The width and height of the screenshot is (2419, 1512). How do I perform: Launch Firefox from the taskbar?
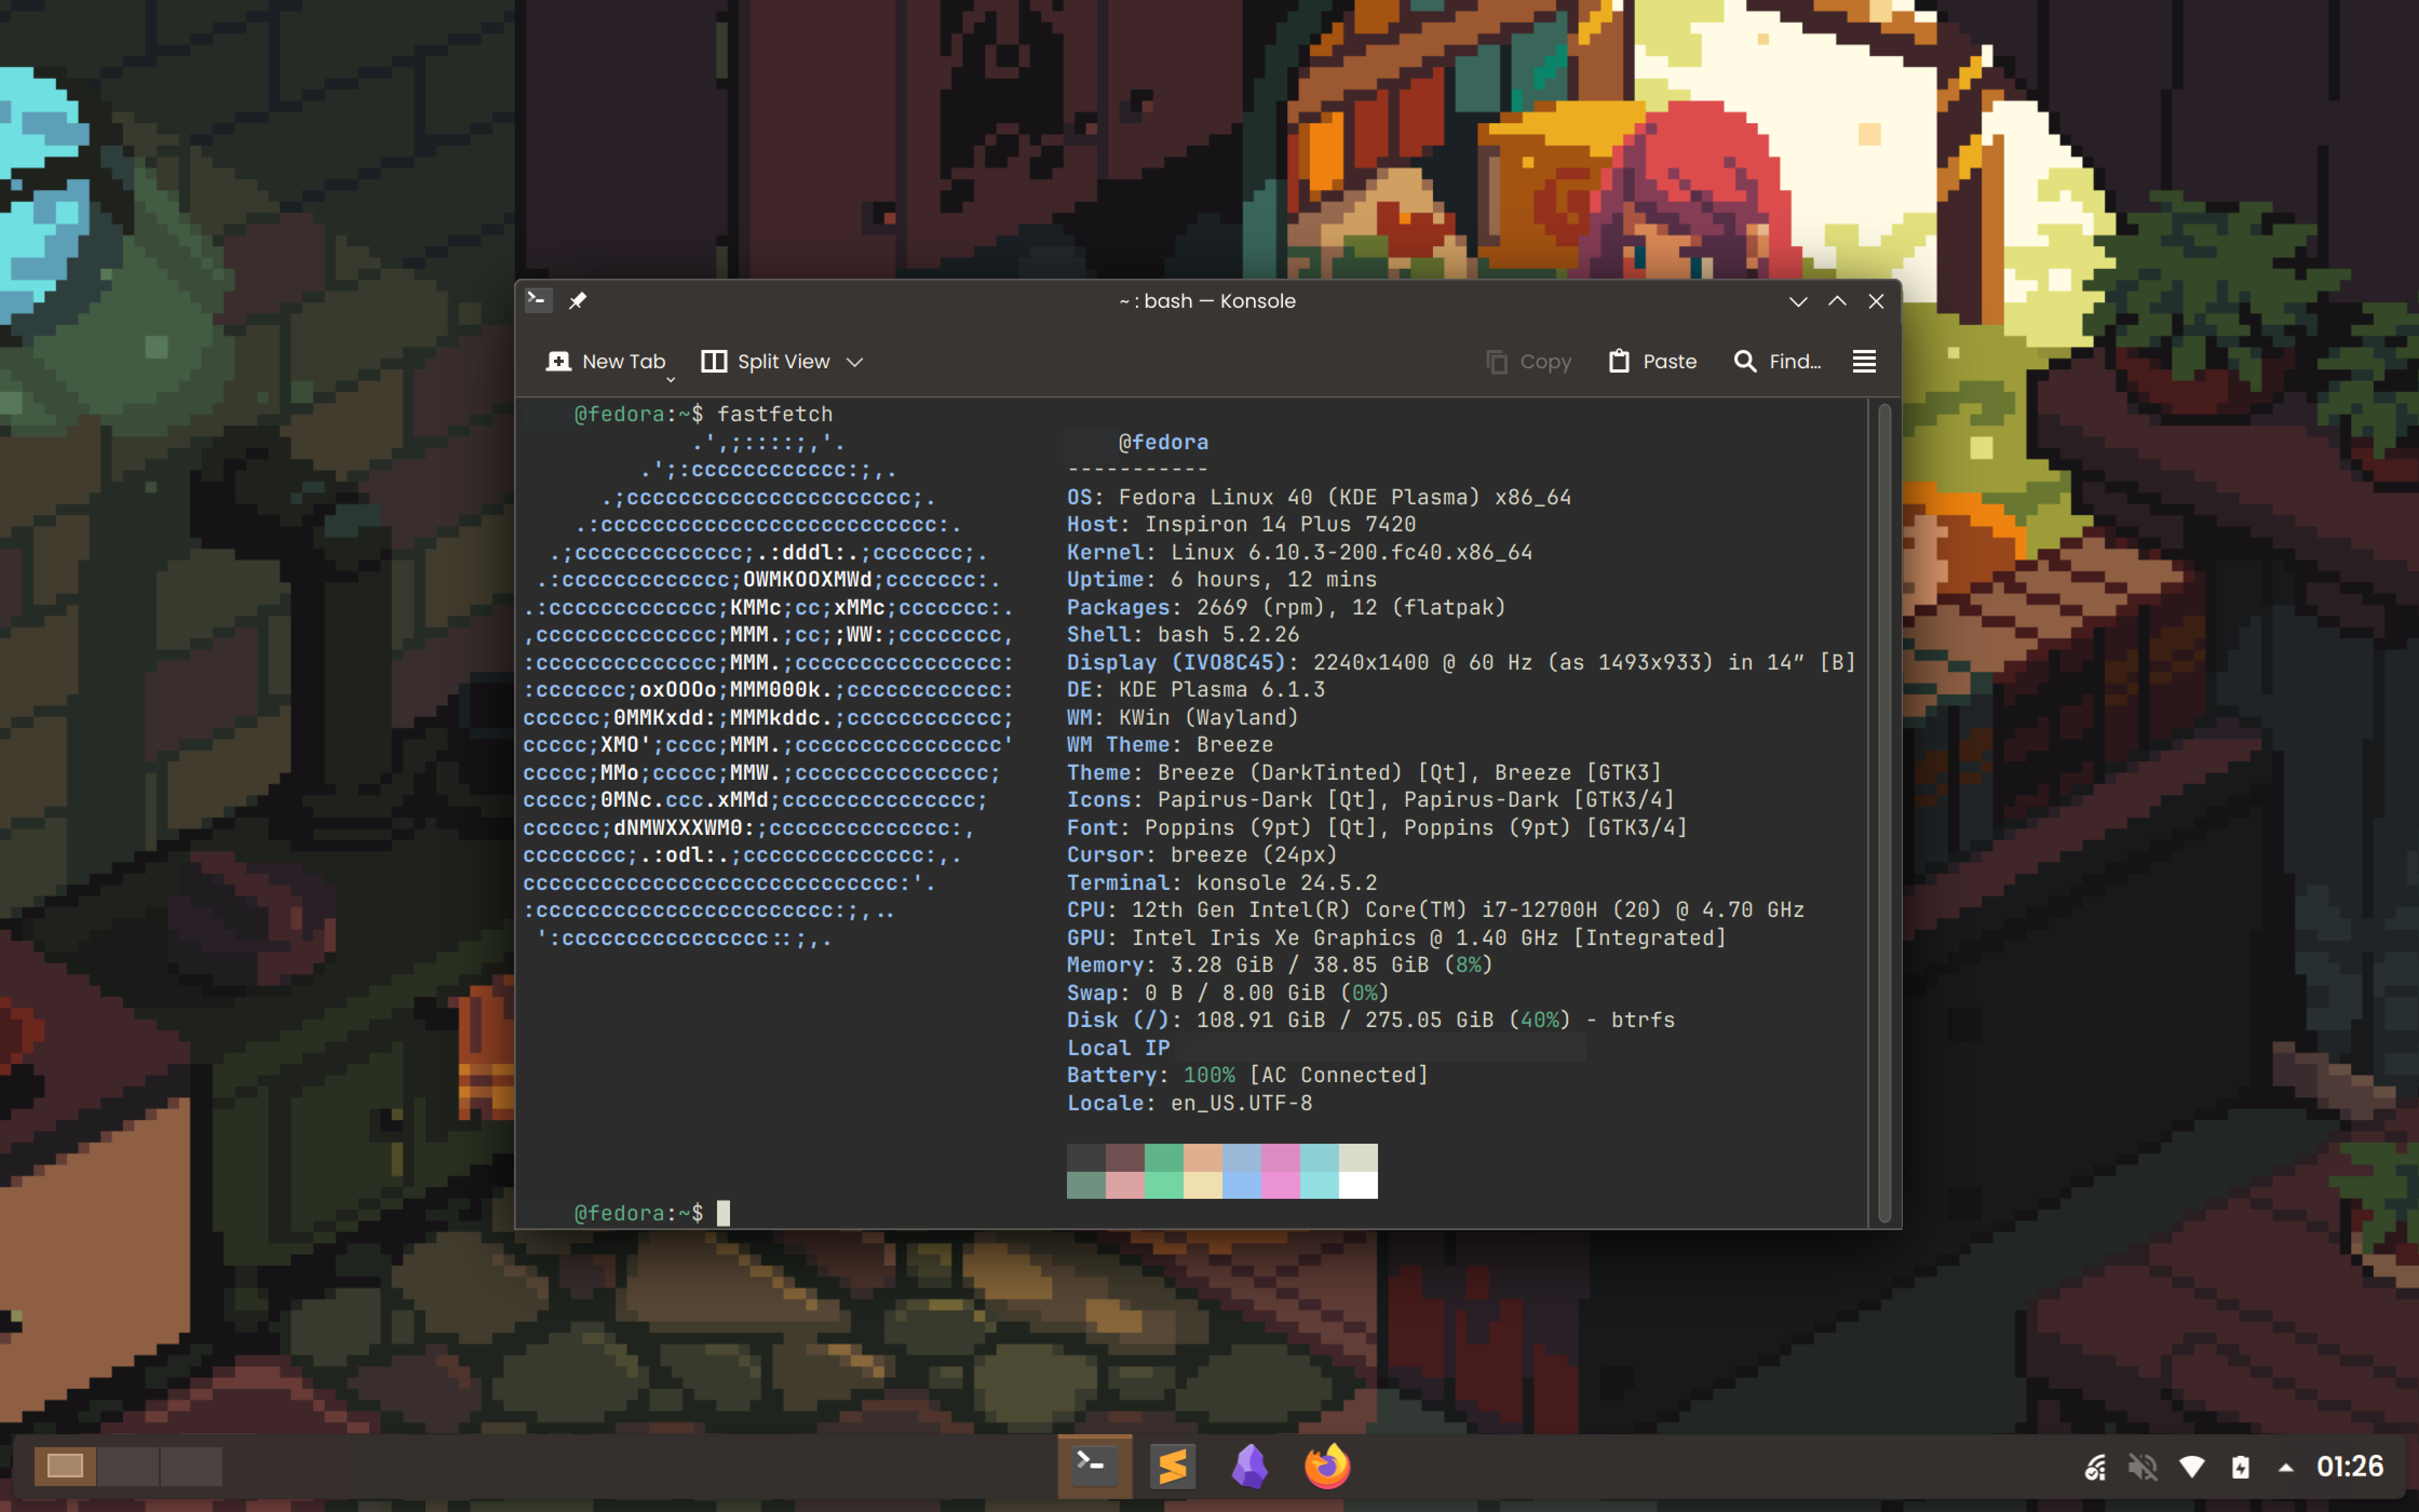(1327, 1466)
